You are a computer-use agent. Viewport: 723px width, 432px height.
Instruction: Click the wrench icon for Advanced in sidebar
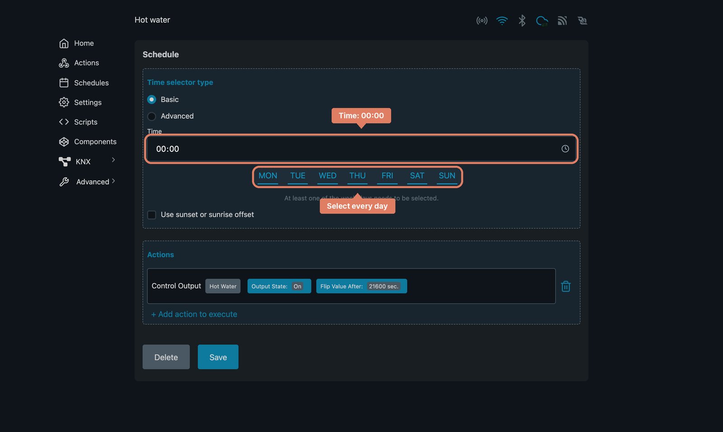[x=64, y=182]
